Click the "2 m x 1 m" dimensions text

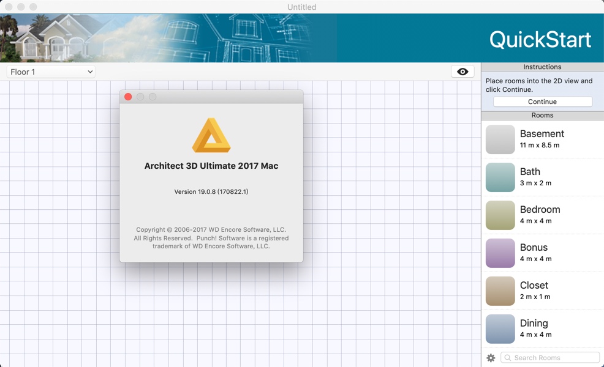tap(535, 297)
